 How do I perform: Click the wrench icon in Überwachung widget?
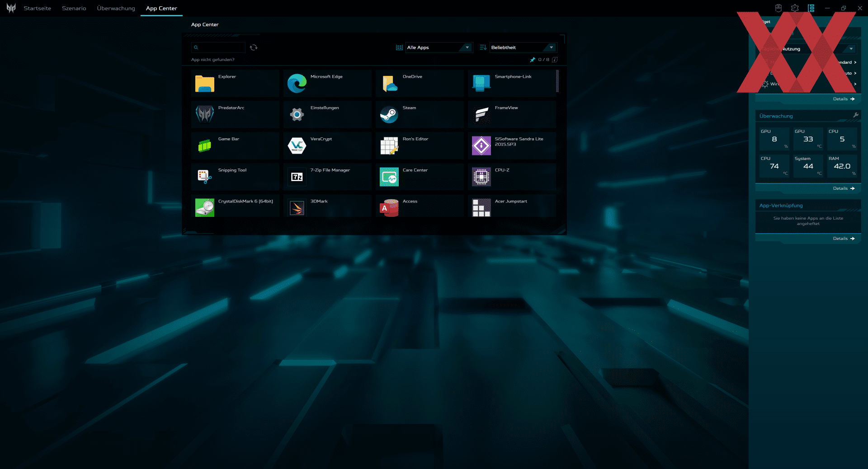pyautogui.click(x=855, y=115)
